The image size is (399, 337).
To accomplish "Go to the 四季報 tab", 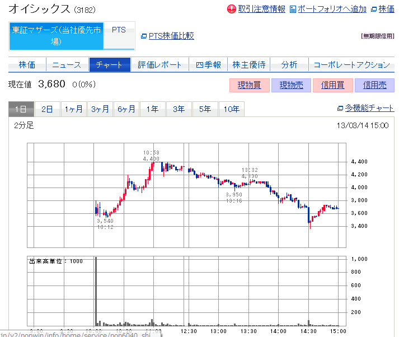I will pyautogui.click(x=208, y=65).
